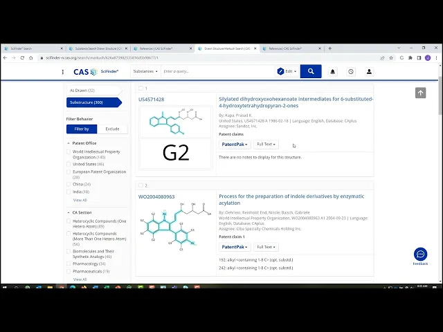Click the back-to-top arrow button

point(420,93)
